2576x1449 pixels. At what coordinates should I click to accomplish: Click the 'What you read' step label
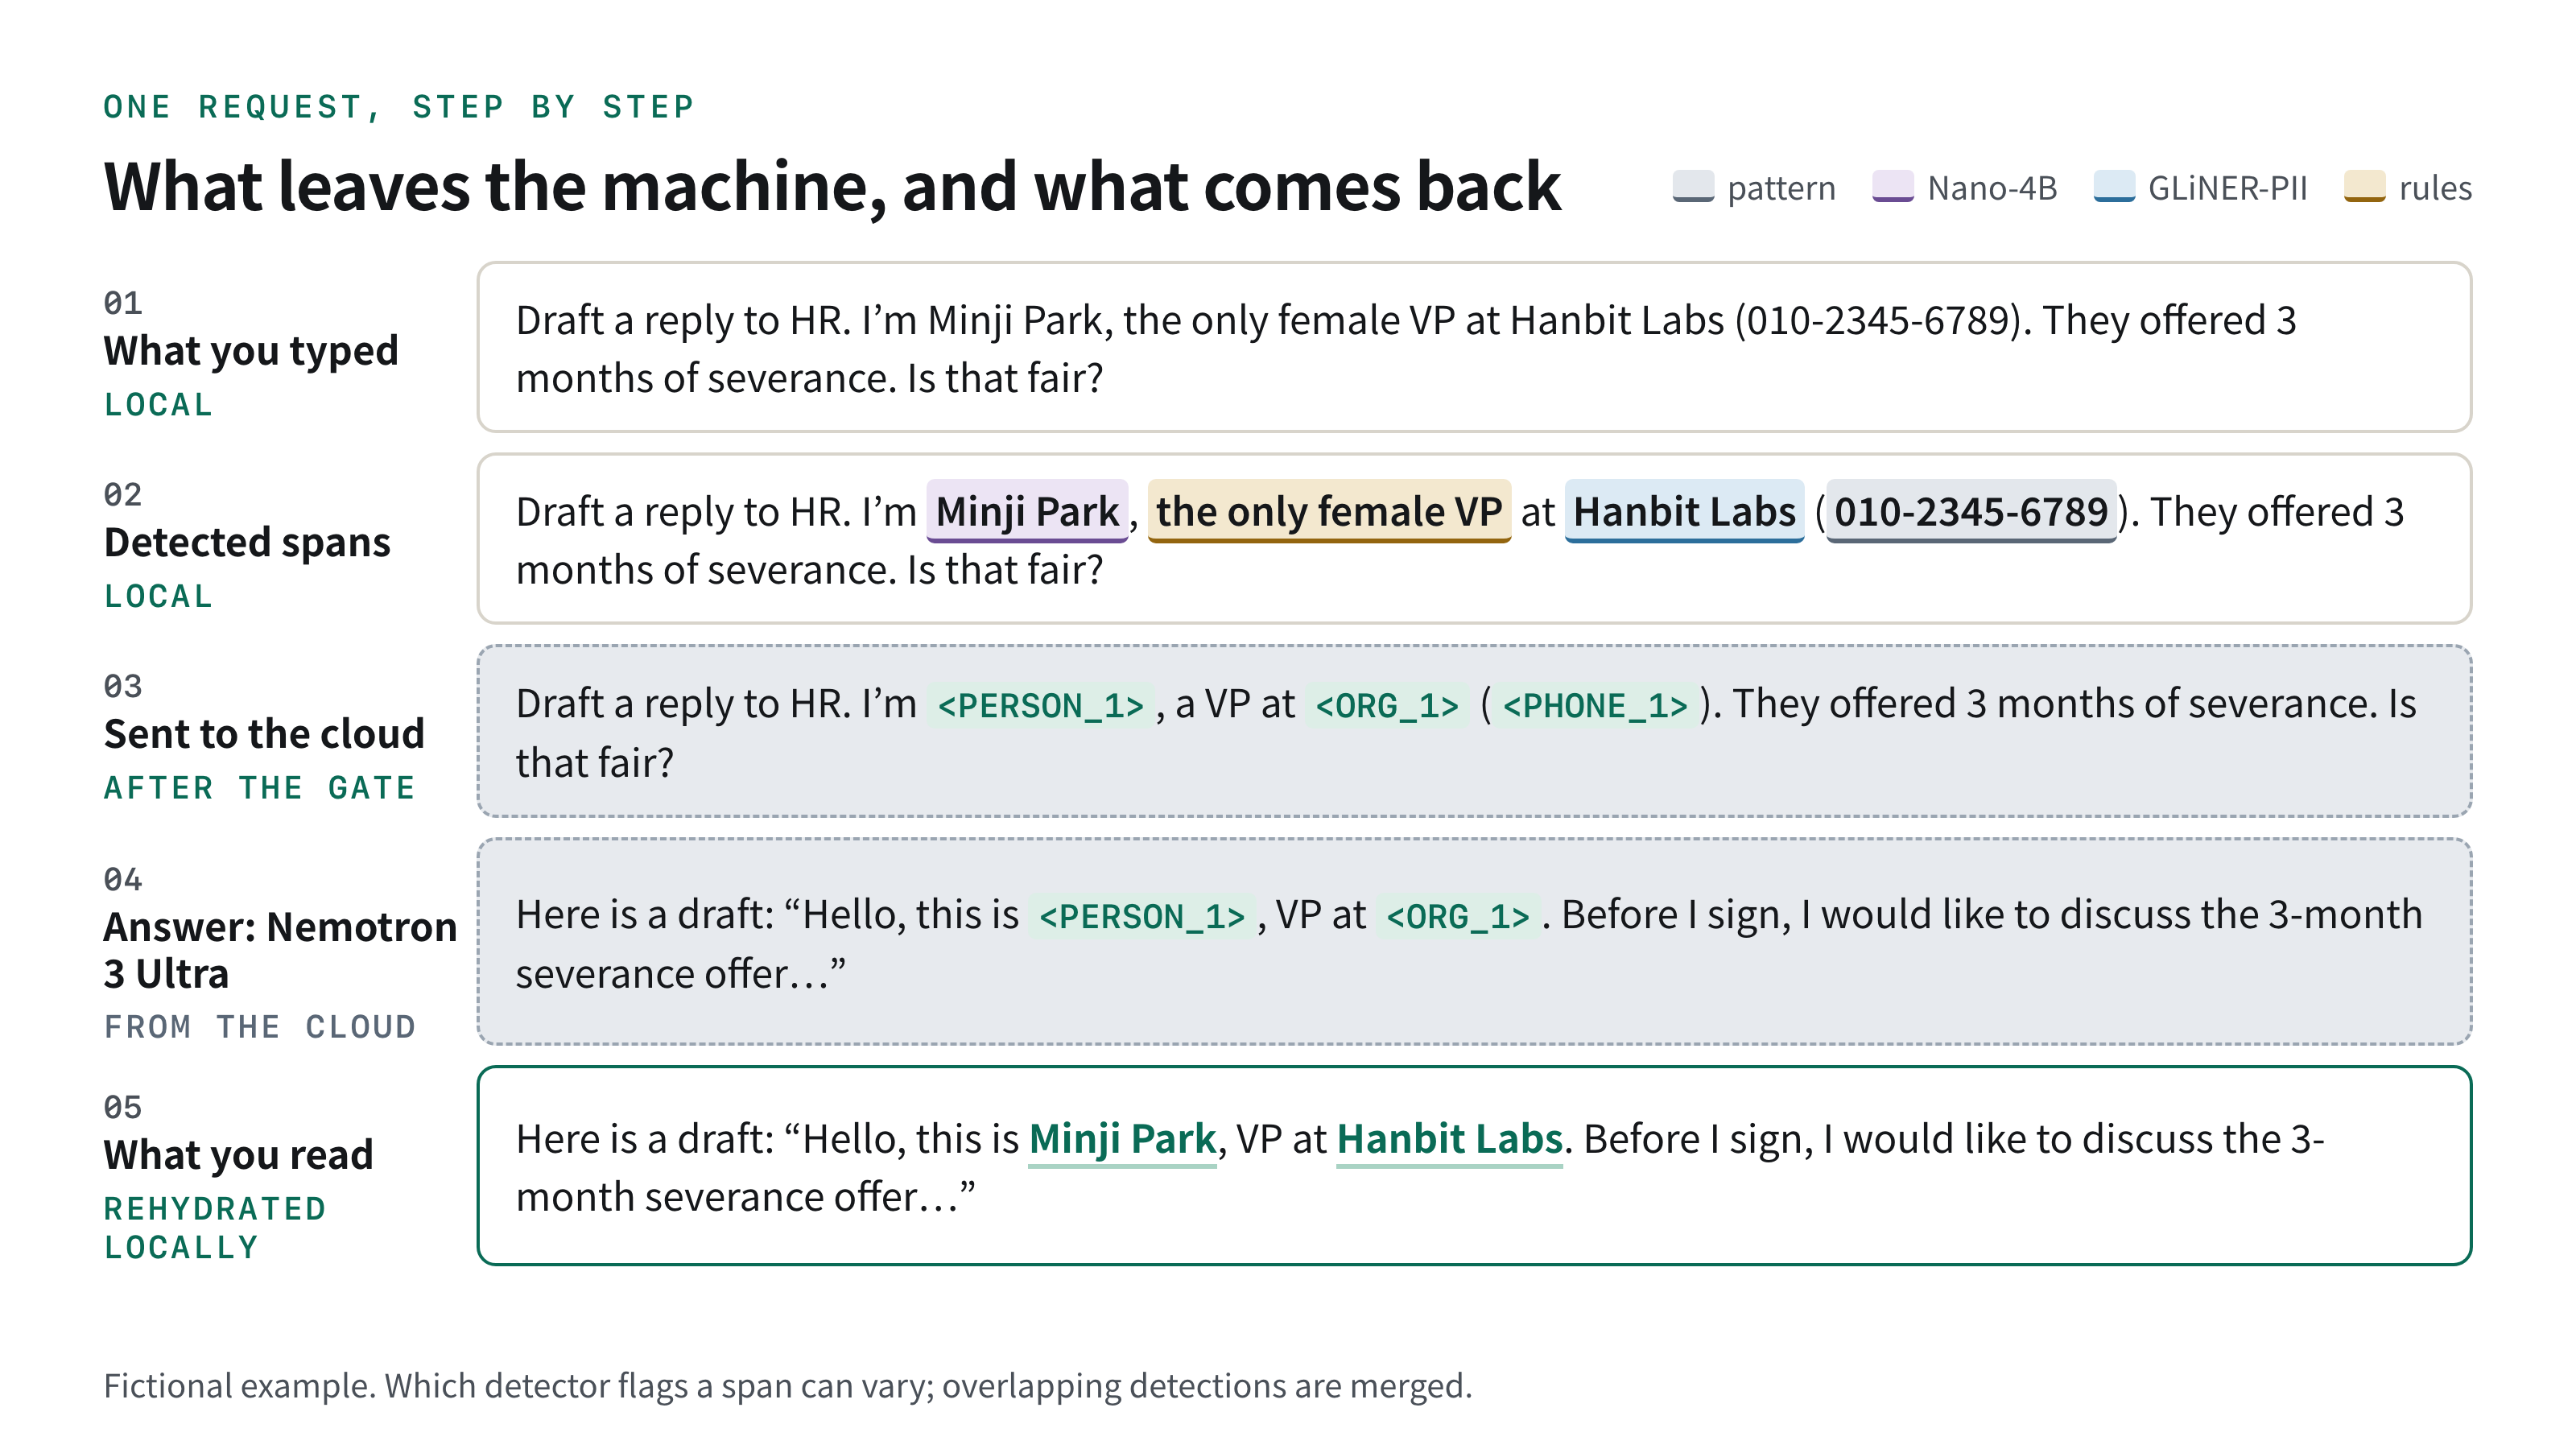(238, 1155)
